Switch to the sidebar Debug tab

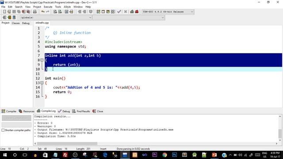coord(26,23)
